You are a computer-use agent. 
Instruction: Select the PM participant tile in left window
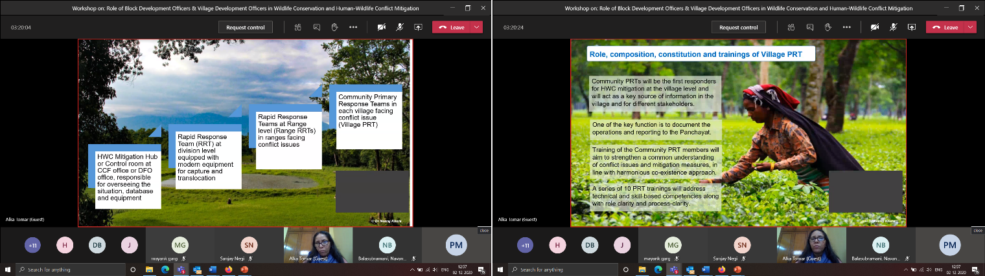point(457,245)
